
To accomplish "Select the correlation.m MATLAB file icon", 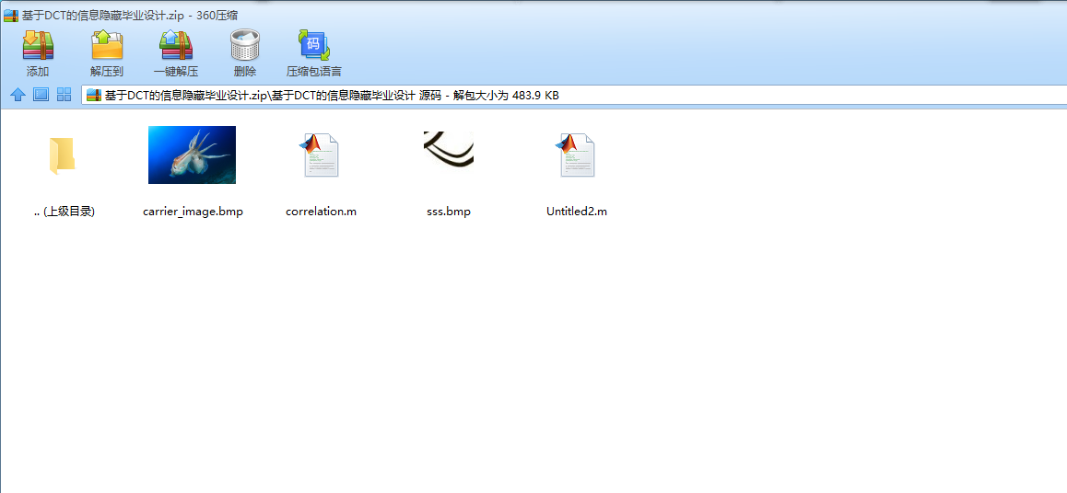I will [321, 155].
